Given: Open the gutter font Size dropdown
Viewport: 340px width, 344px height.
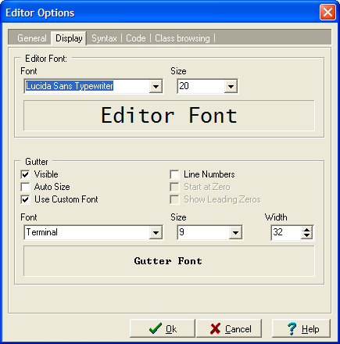Looking at the screenshot, I should [x=235, y=232].
